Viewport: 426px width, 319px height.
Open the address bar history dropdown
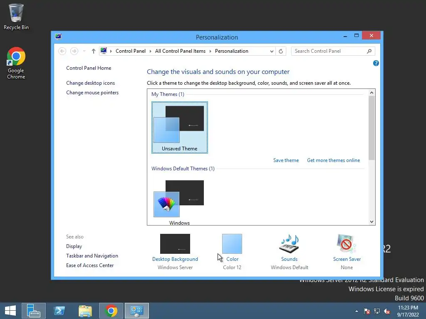(x=271, y=51)
